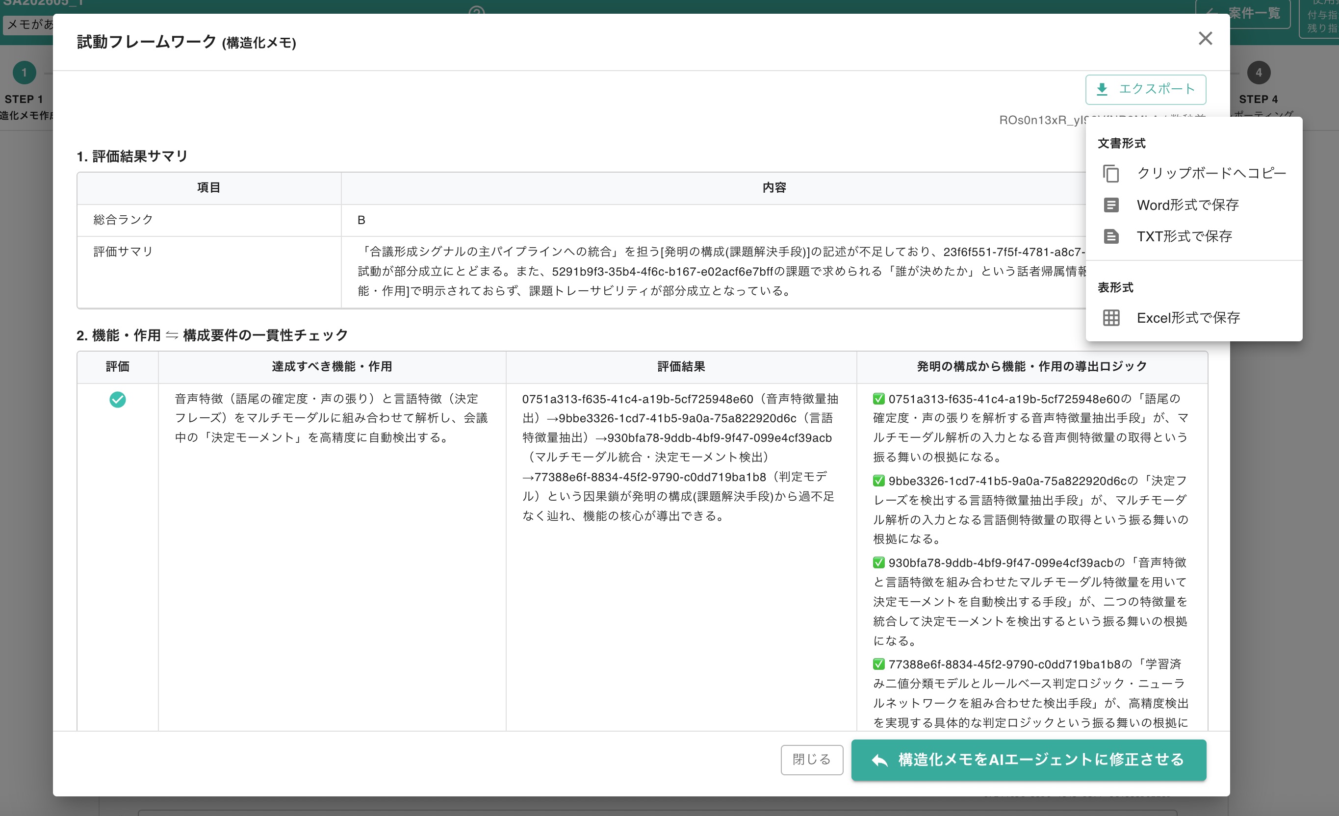Click the help question-mark icon in top bar
Screen dimensions: 1339x816
pos(477,10)
